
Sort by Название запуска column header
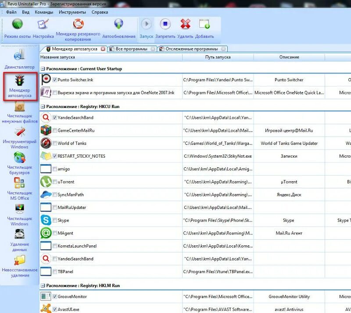(x=111, y=57)
